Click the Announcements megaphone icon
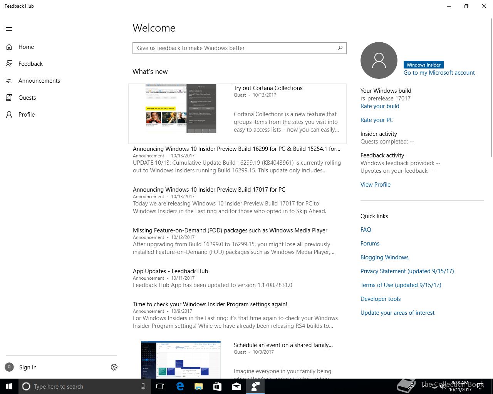 (9, 81)
